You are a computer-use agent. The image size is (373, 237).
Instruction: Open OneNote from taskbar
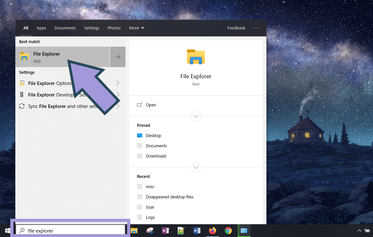click(x=165, y=231)
